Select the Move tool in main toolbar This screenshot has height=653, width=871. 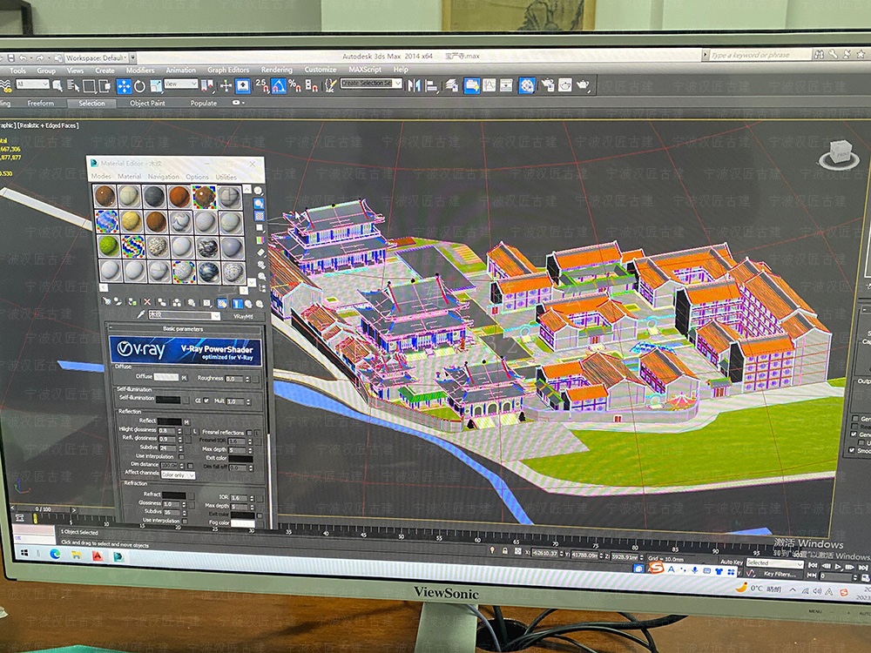[124, 85]
